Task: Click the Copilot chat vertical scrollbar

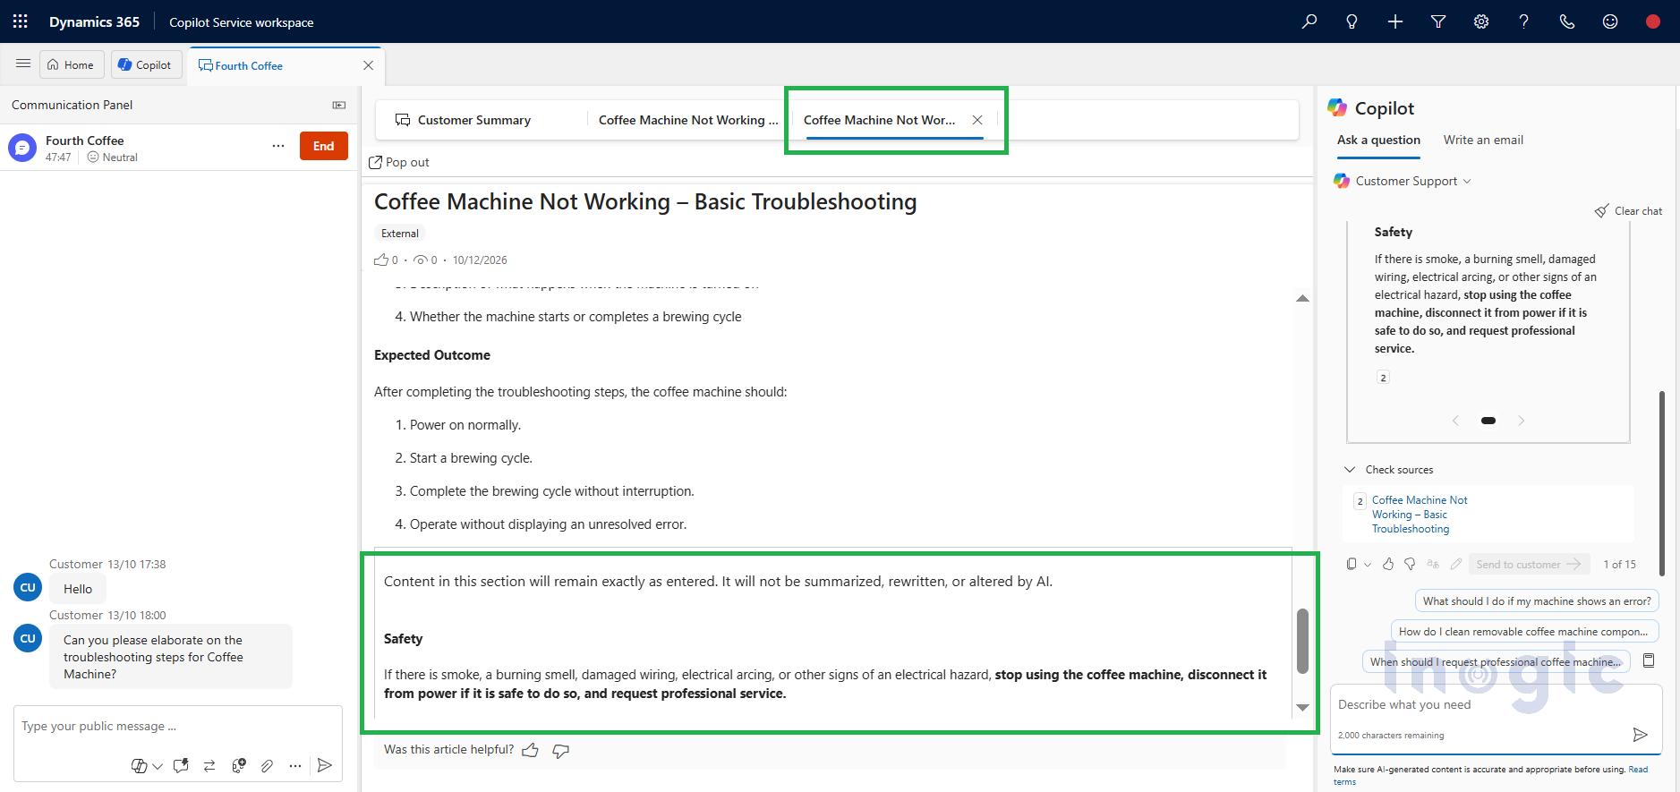Action: coord(1662,483)
